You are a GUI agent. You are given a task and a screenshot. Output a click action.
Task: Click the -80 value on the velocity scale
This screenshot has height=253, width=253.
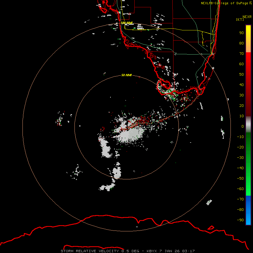click(240, 210)
